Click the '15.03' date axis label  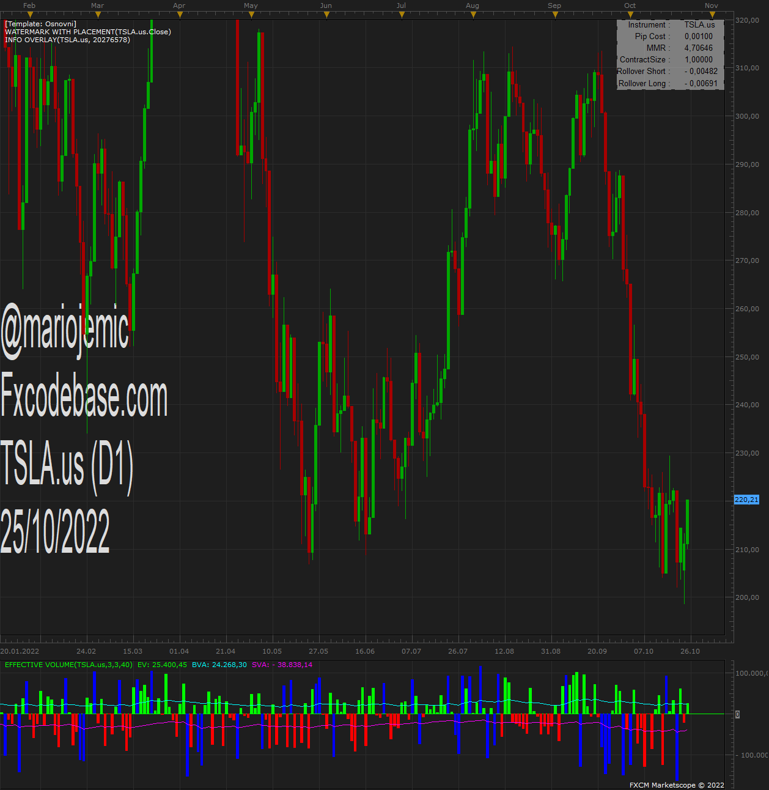133,651
